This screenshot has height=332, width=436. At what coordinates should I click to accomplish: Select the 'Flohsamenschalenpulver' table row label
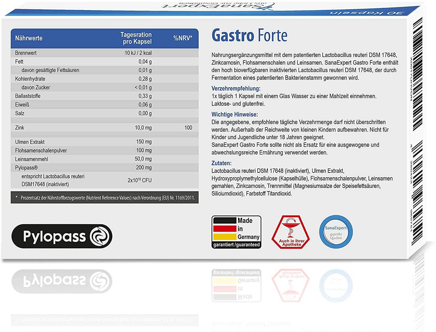[x=41, y=151]
